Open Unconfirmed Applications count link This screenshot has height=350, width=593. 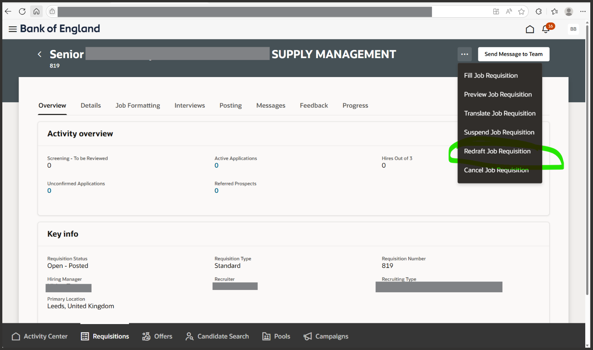point(49,191)
